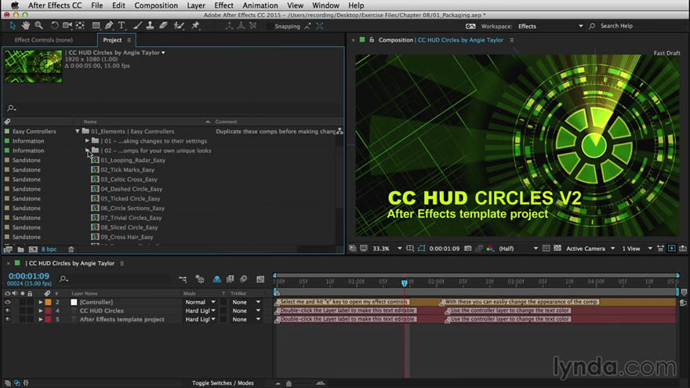This screenshot has height=388, width=690.
Task: Create a new folder in Project panel
Action: (20, 249)
